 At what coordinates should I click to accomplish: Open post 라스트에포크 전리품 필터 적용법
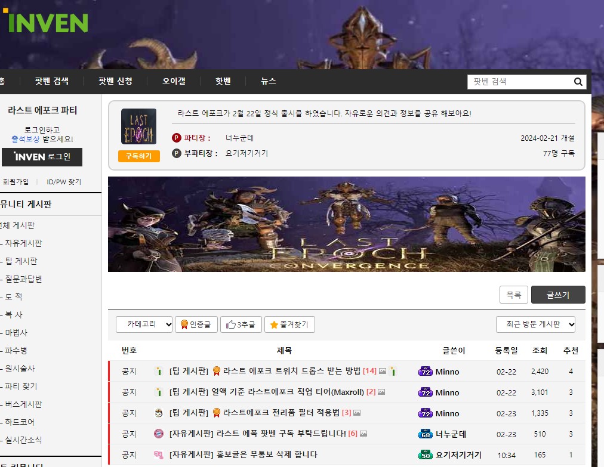tap(281, 412)
